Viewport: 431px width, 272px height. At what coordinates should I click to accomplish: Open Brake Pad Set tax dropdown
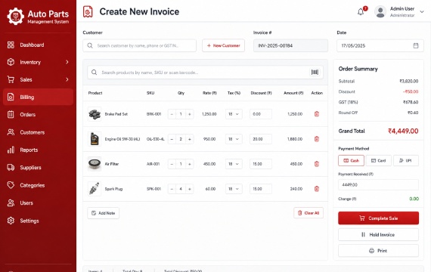234,114
